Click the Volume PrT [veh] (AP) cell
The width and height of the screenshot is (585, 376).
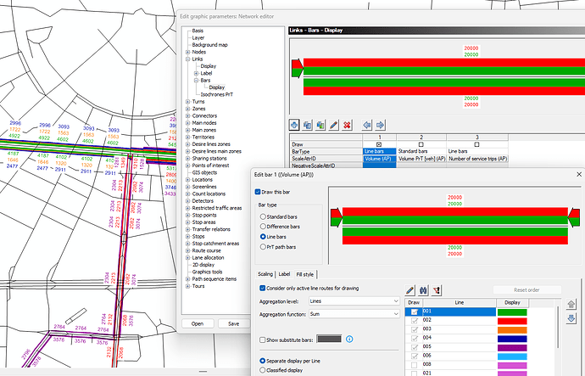pyautogui.click(x=421, y=159)
